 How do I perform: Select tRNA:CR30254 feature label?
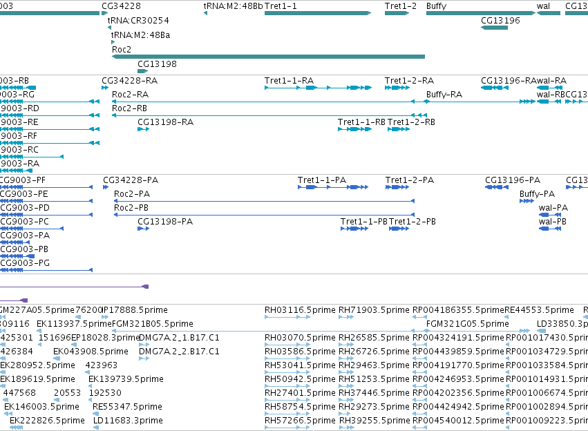point(138,21)
